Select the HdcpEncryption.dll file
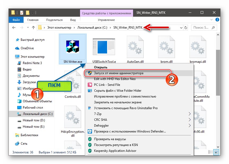Screen dimensions: 229x164 click(73, 122)
